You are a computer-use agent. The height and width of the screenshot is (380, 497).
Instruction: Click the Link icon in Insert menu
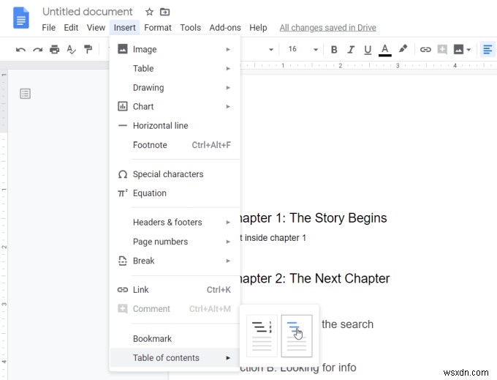tap(123, 289)
